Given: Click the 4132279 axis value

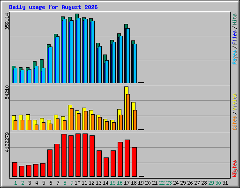Looking at the screenshot, I should [x=7, y=142].
